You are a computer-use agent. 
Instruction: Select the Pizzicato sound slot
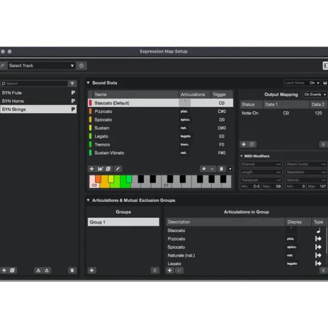[160, 112]
